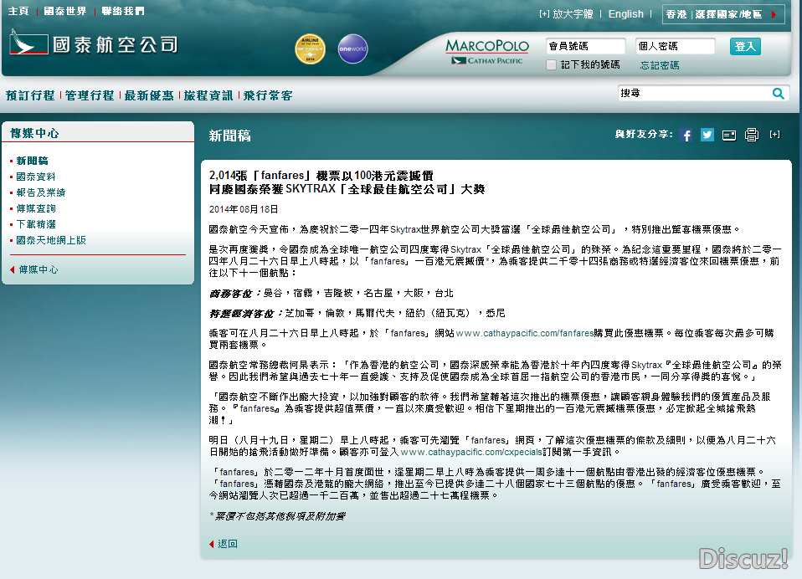Viewport: 802px width, 579px height.
Task: Click the search magnifier icon
Action: (778, 94)
